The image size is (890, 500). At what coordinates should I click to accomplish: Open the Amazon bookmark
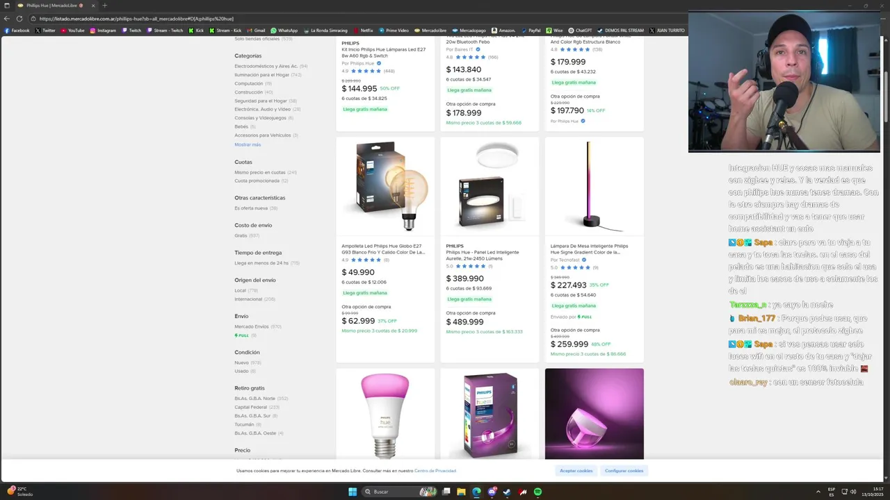504,31
